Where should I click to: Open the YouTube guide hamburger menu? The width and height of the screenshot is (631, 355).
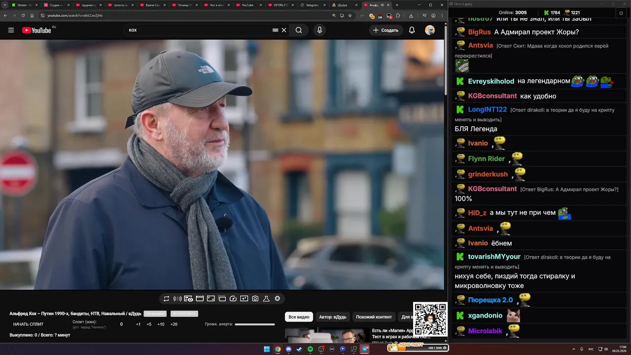tap(11, 30)
